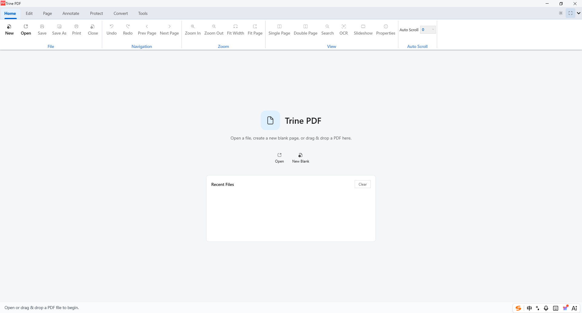Click the Zoom Out tool
The height and width of the screenshot is (313, 582).
coord(214,30)
